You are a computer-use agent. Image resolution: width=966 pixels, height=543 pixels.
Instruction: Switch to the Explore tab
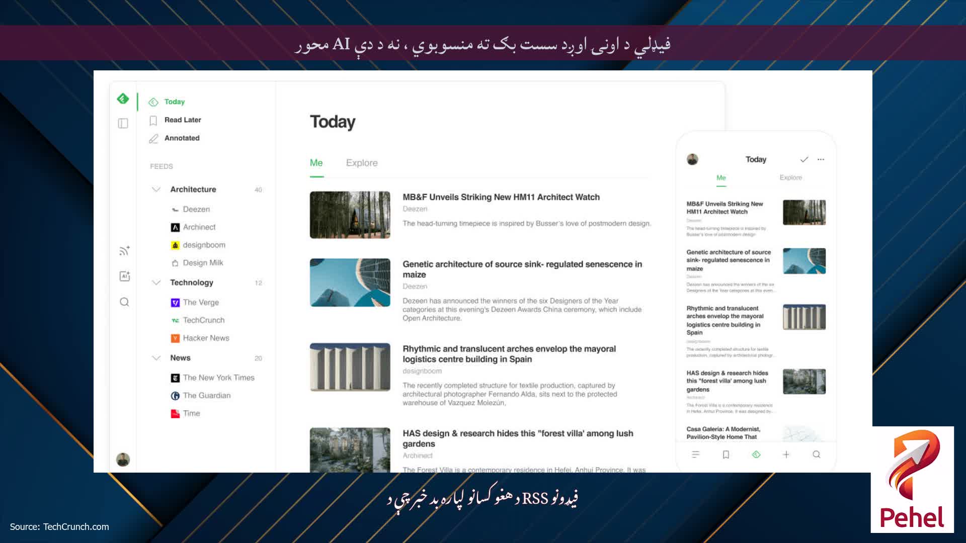tap(361, 163)
